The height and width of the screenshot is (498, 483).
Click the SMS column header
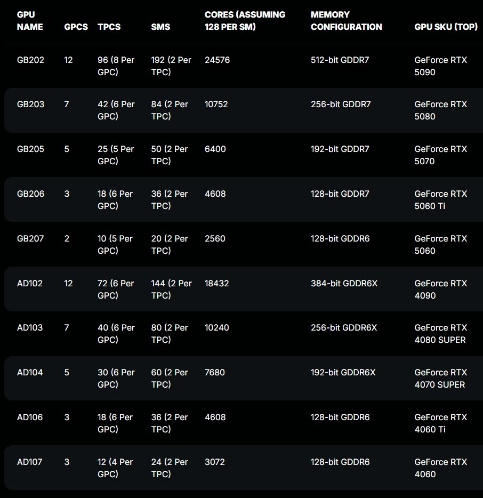[160, 27]
